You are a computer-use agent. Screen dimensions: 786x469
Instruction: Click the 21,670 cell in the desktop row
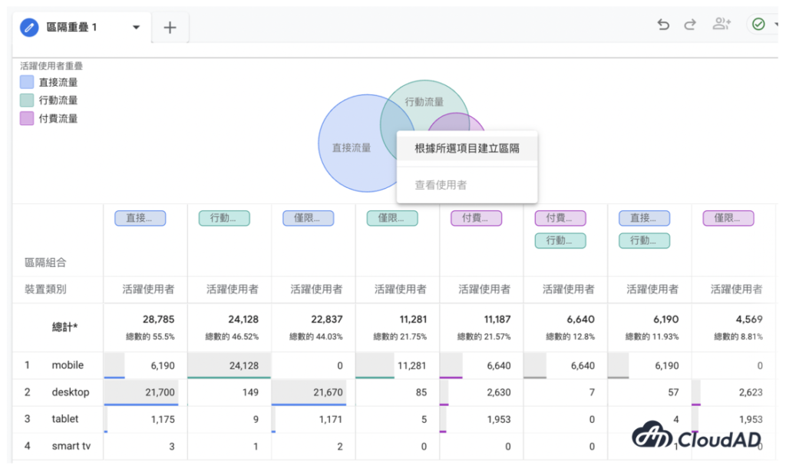pyautogui.click(x=328, y=392)
